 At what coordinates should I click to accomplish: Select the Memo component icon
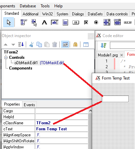pyautogui.click(x=65, y=22)
